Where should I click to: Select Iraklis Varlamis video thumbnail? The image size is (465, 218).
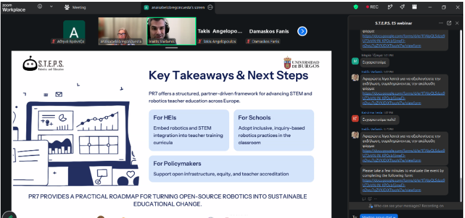[171, 31]
